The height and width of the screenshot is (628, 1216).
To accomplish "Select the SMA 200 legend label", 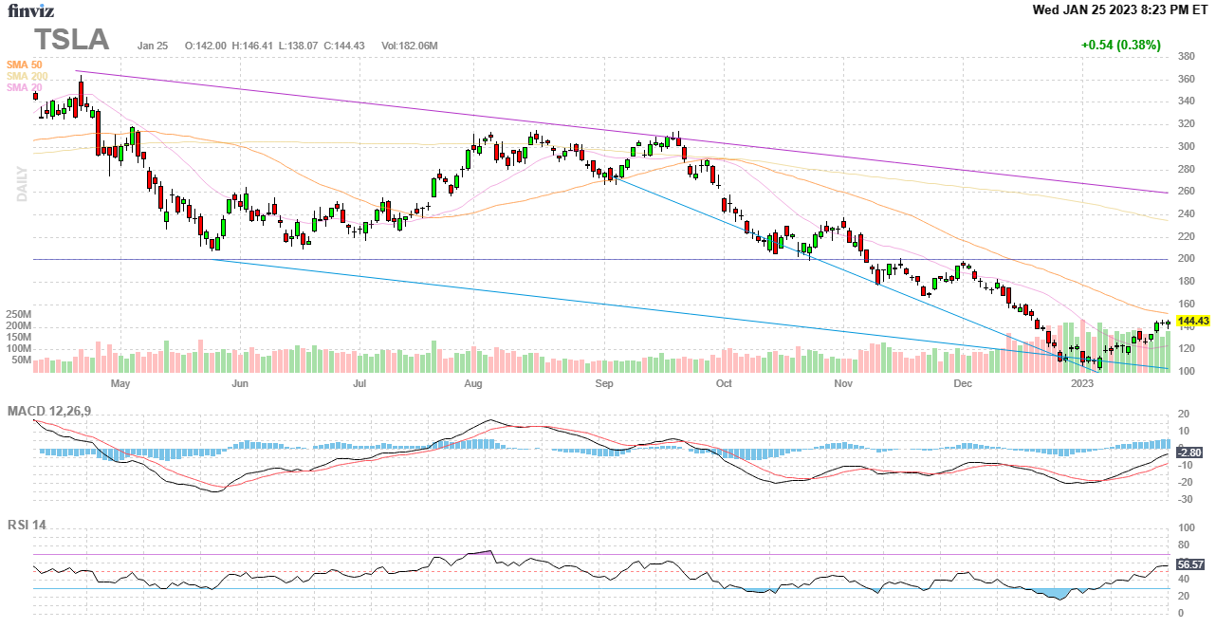I will pyautogui.click(x=26, y=76).
